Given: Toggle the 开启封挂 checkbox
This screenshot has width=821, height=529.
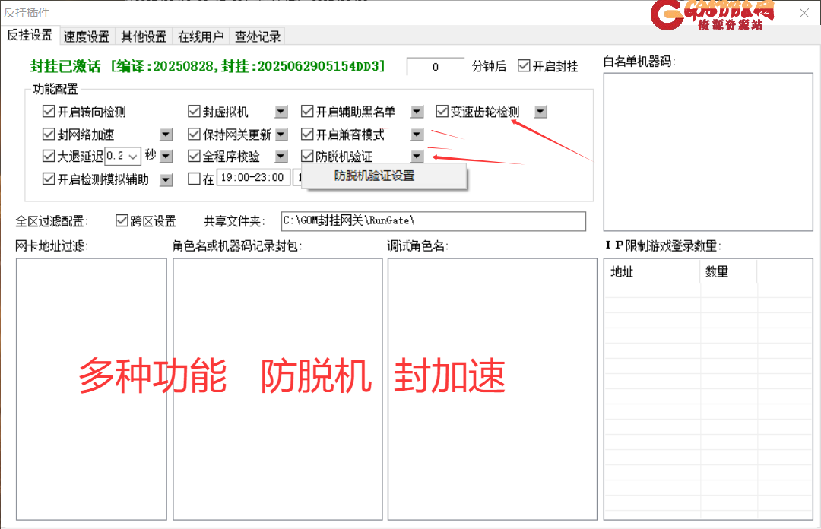Looking at the screenshot, I should 524,66.
